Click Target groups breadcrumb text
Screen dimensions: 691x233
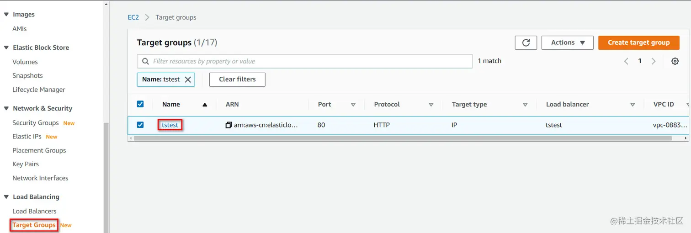pos(176,17)
